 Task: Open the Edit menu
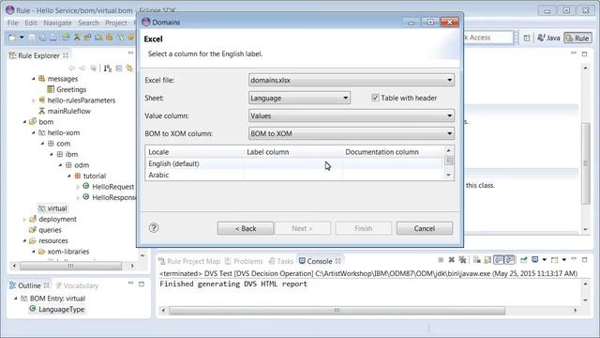31,23
